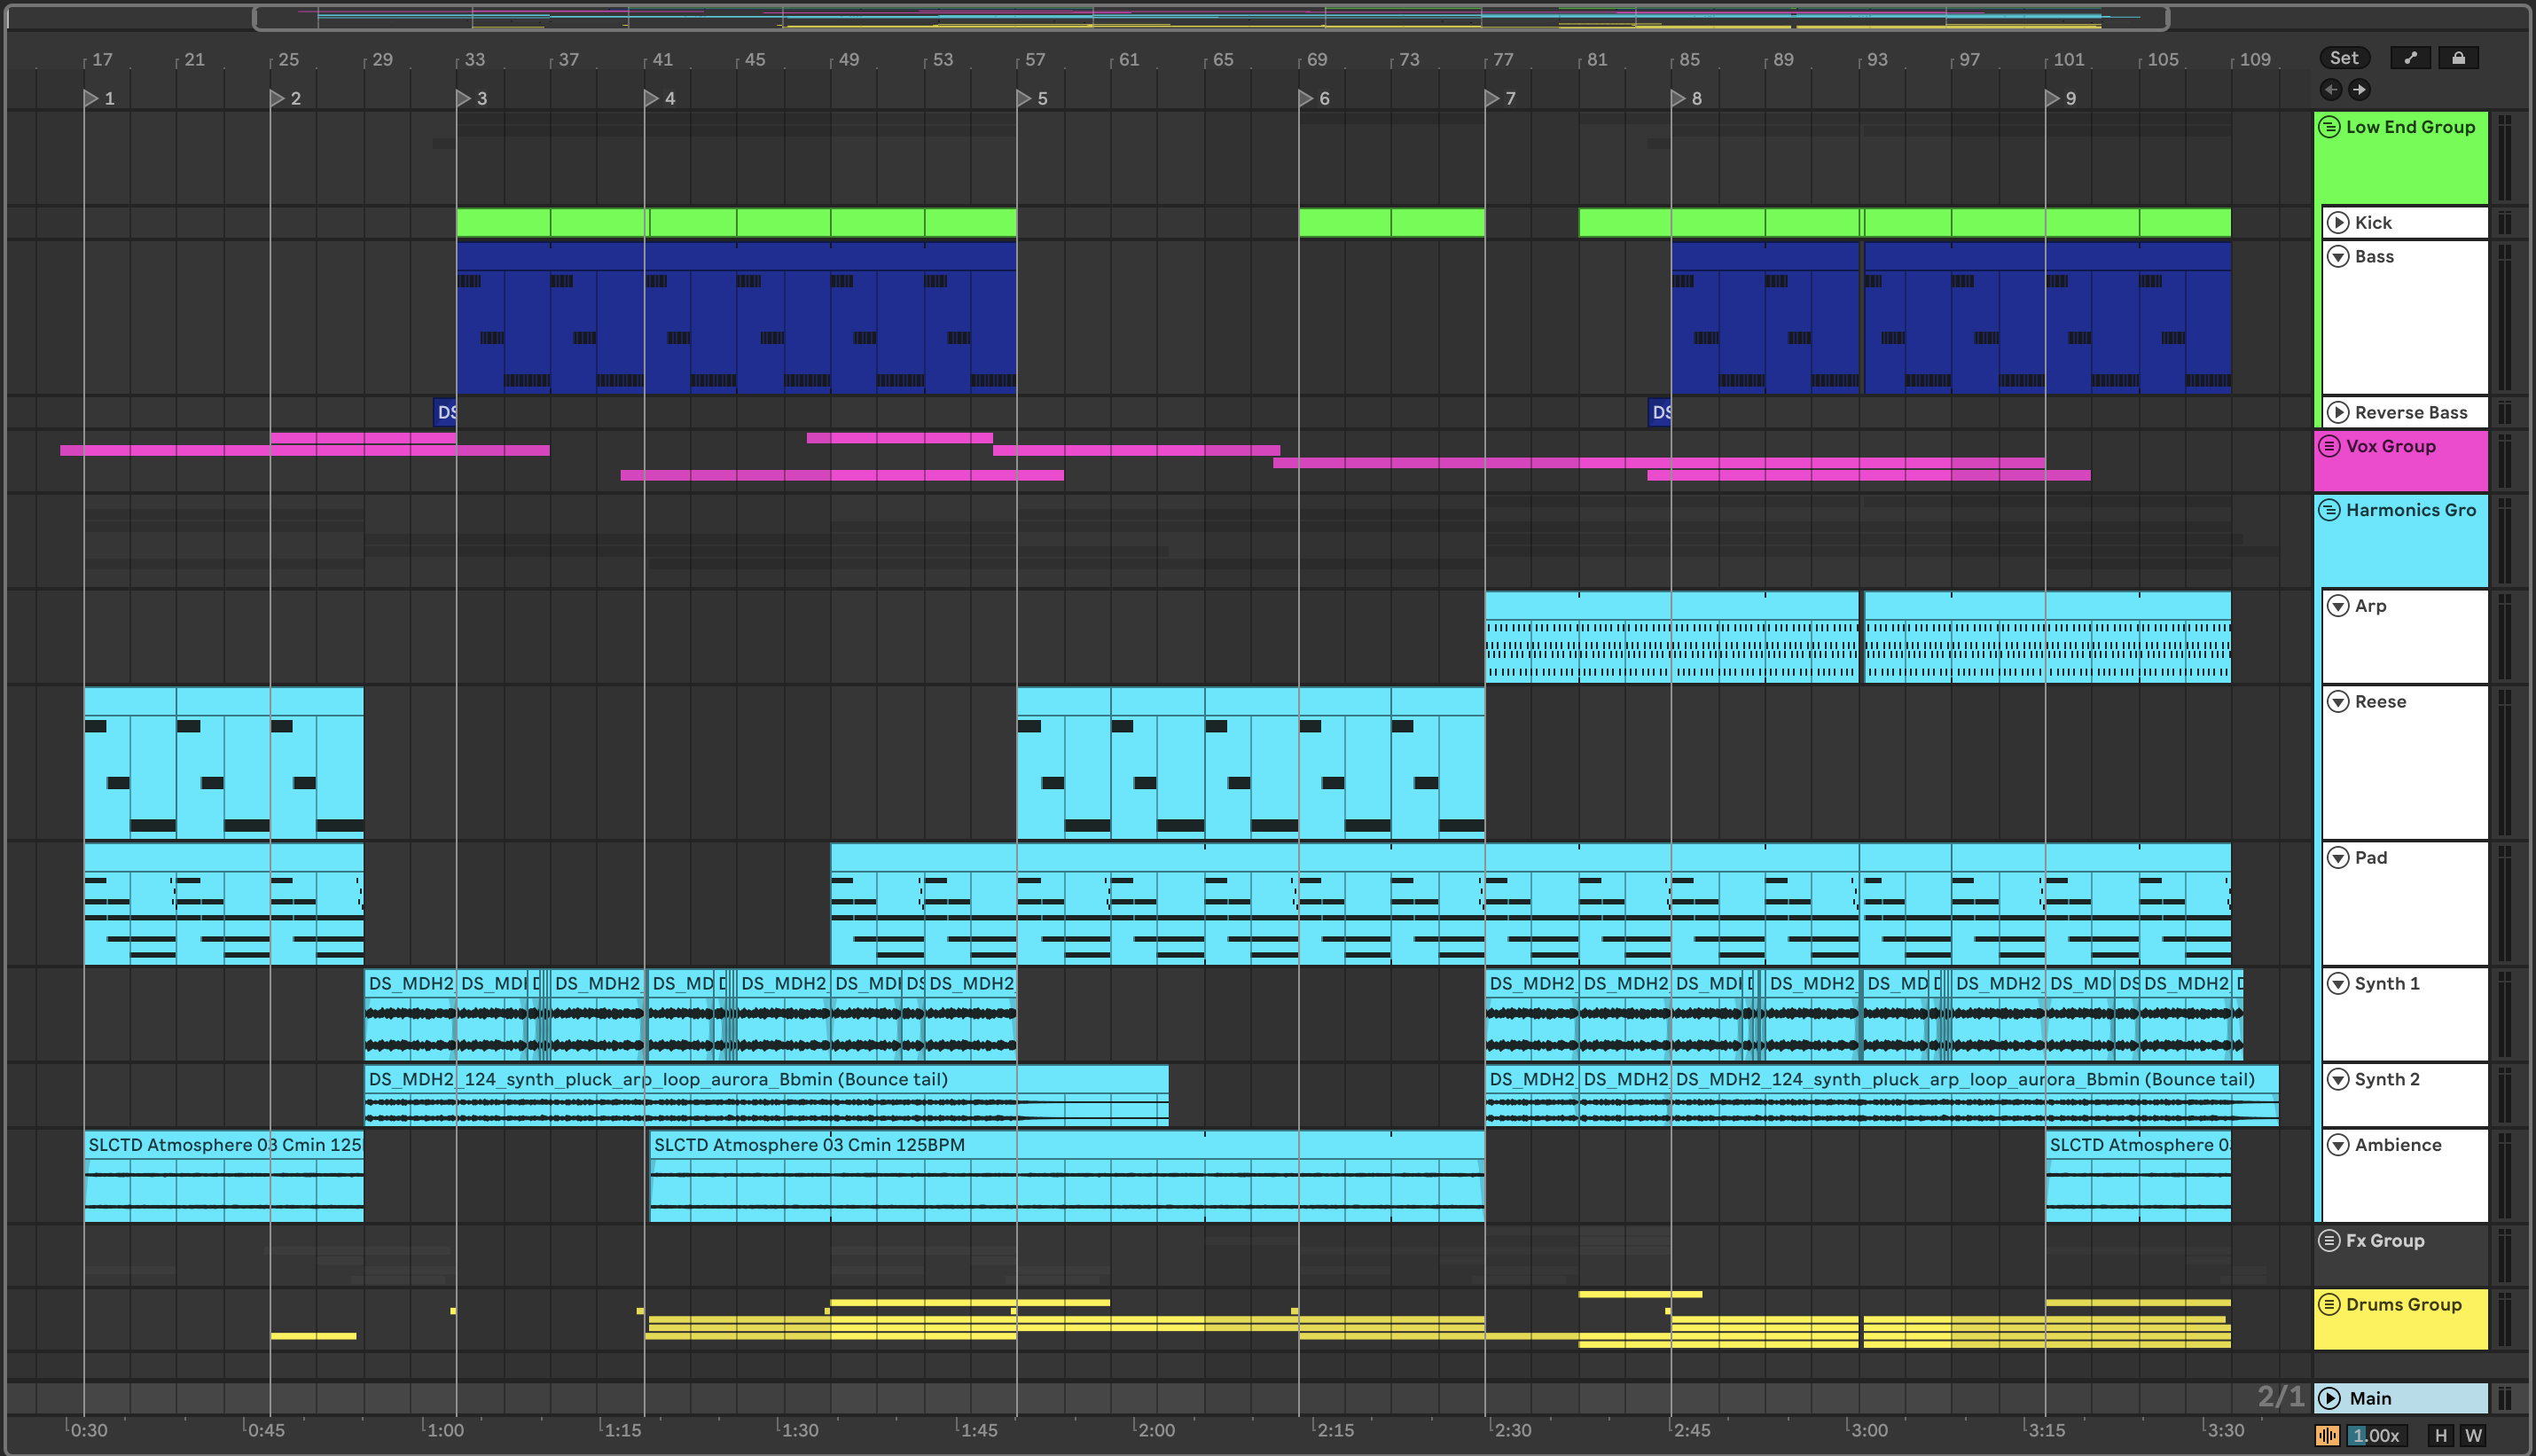Toggle the Automation Mode button
The height and width of the screenshot is (1456, 2536).
click(x=2410, y=58)
